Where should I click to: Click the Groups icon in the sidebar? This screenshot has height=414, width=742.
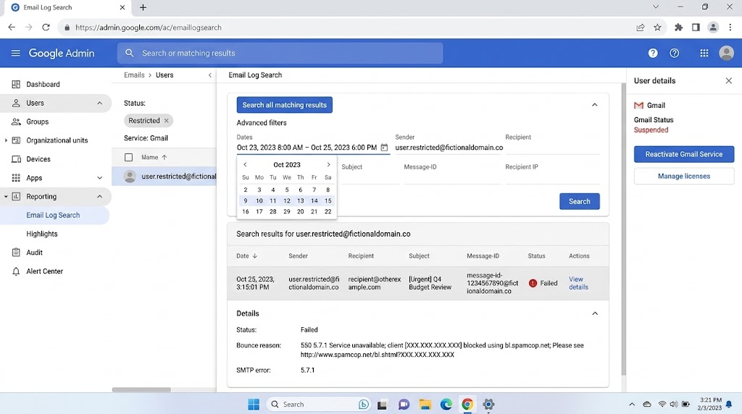point(16,122)
